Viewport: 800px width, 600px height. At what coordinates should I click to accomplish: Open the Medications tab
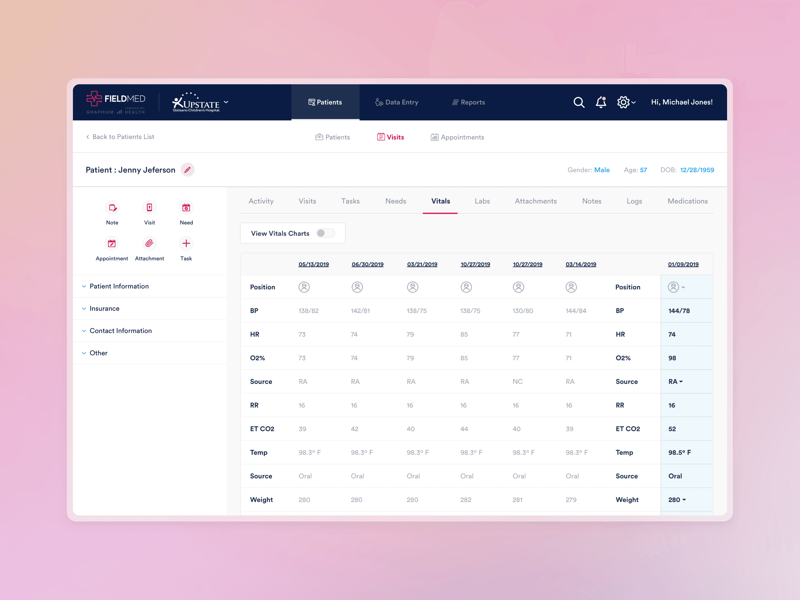pyautogui.click(x=687, y=201)
